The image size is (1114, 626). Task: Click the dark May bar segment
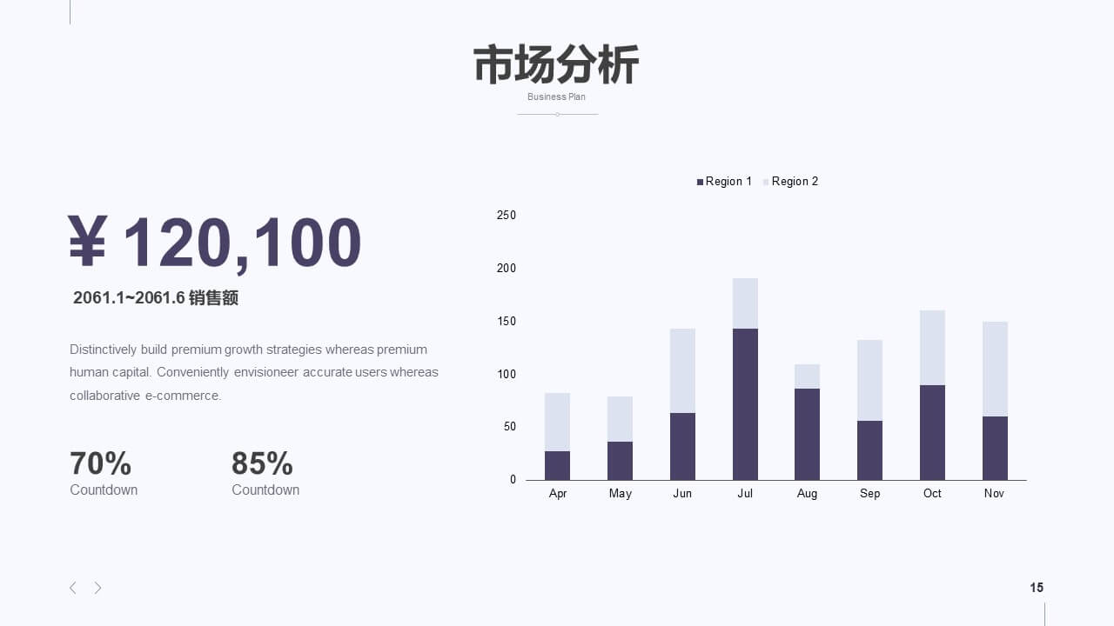[x=620, y=461]
